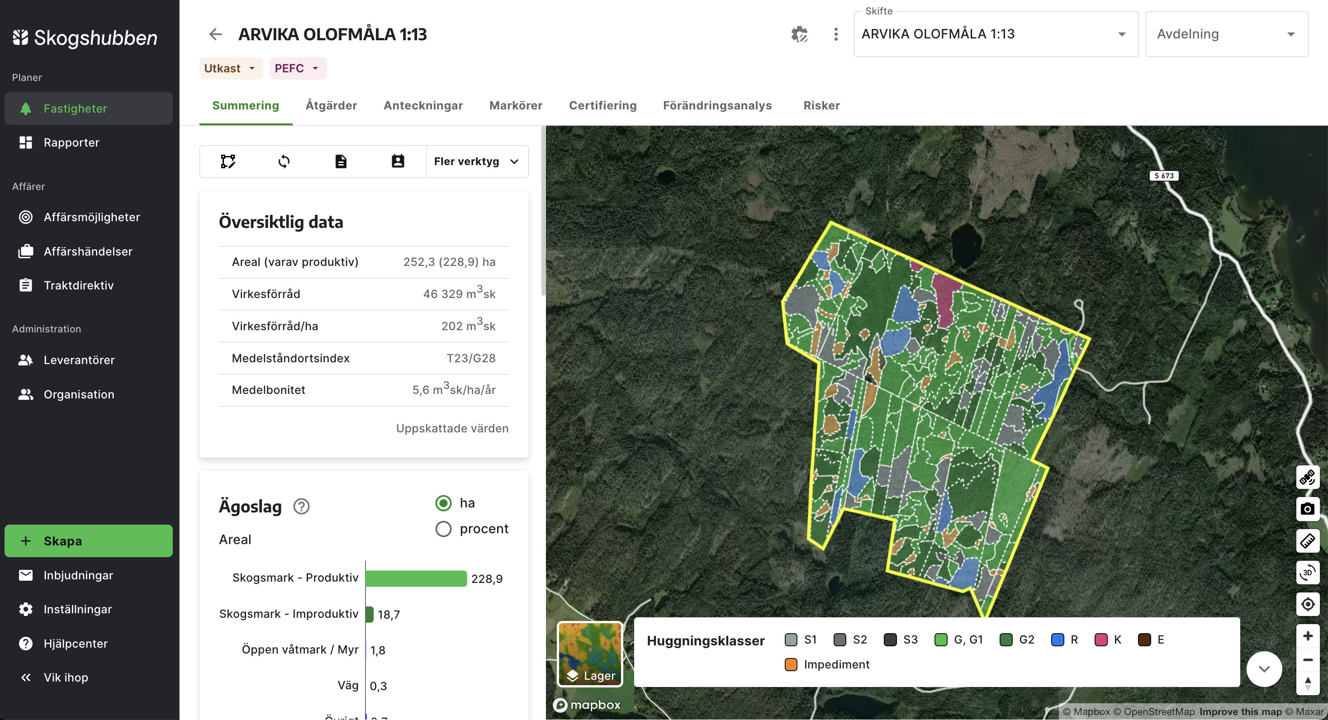This screenshot has width=1328, height=720.
Task: Toggle the R class legend swatch
Action: pos(1058,639)
